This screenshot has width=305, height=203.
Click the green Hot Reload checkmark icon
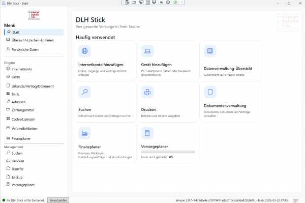click(x=175, y=3)
